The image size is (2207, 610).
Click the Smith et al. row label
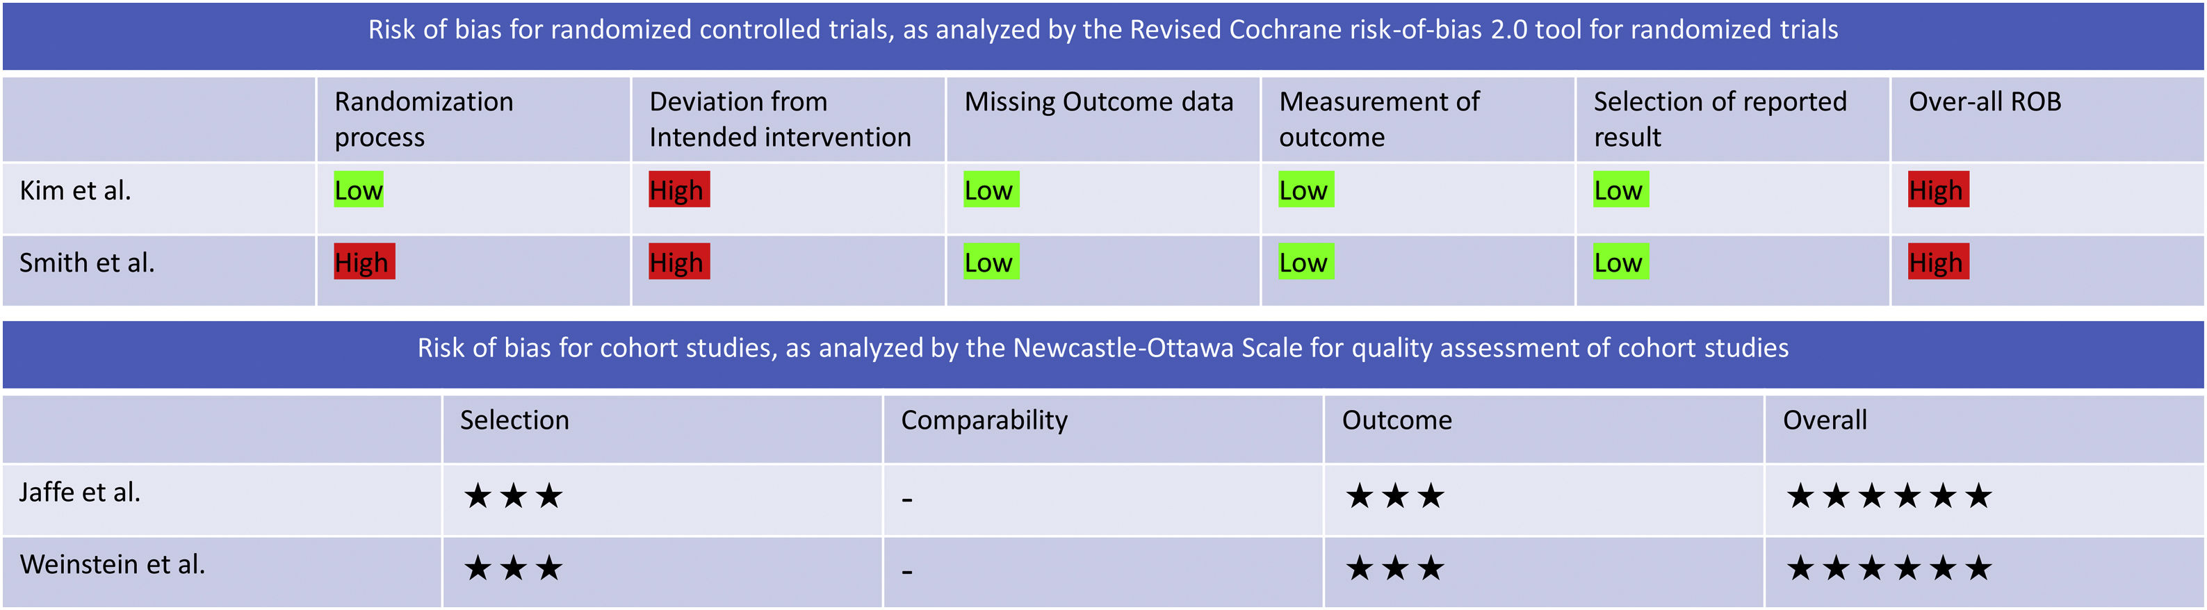86,263
